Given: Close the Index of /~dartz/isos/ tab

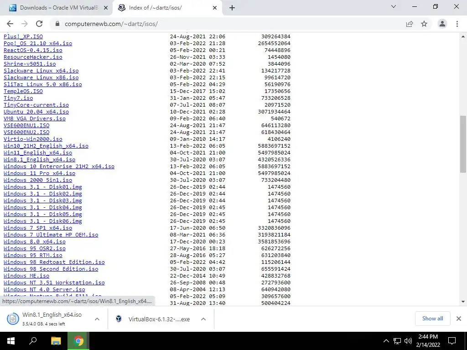Looking at the screenshot, I should click(x=215, y=8).
